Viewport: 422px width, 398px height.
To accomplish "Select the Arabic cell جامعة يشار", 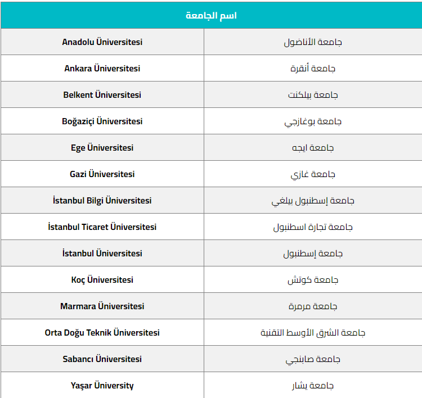I will click(313, 386).
